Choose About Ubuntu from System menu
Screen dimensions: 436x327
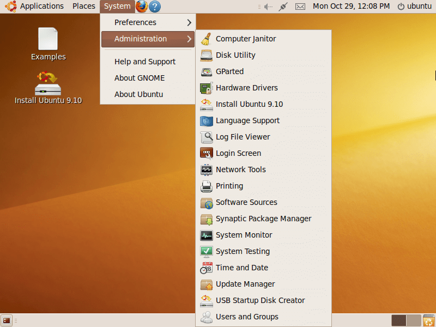tap(148, 94)
